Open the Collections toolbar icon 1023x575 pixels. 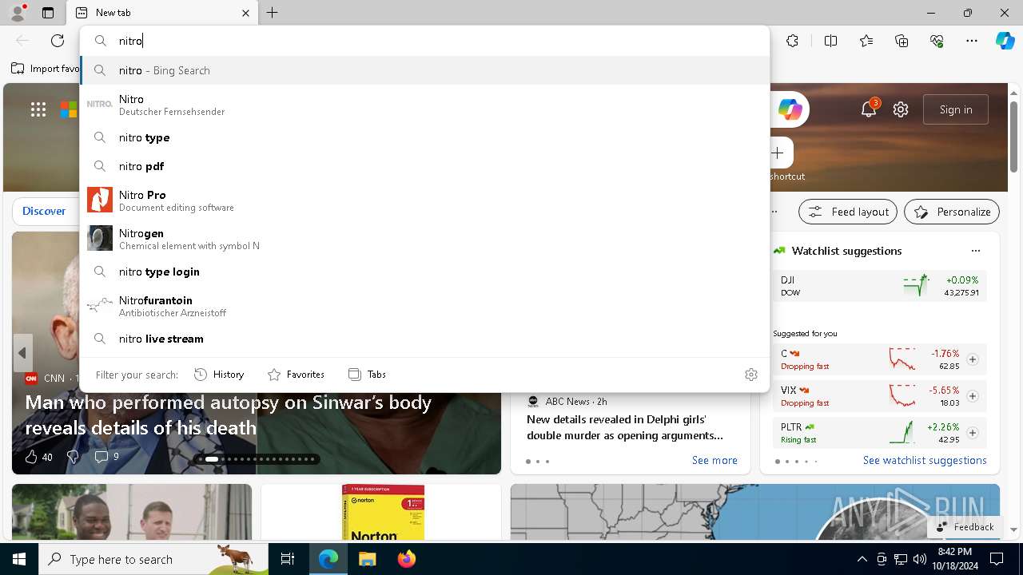coord(902,41)
